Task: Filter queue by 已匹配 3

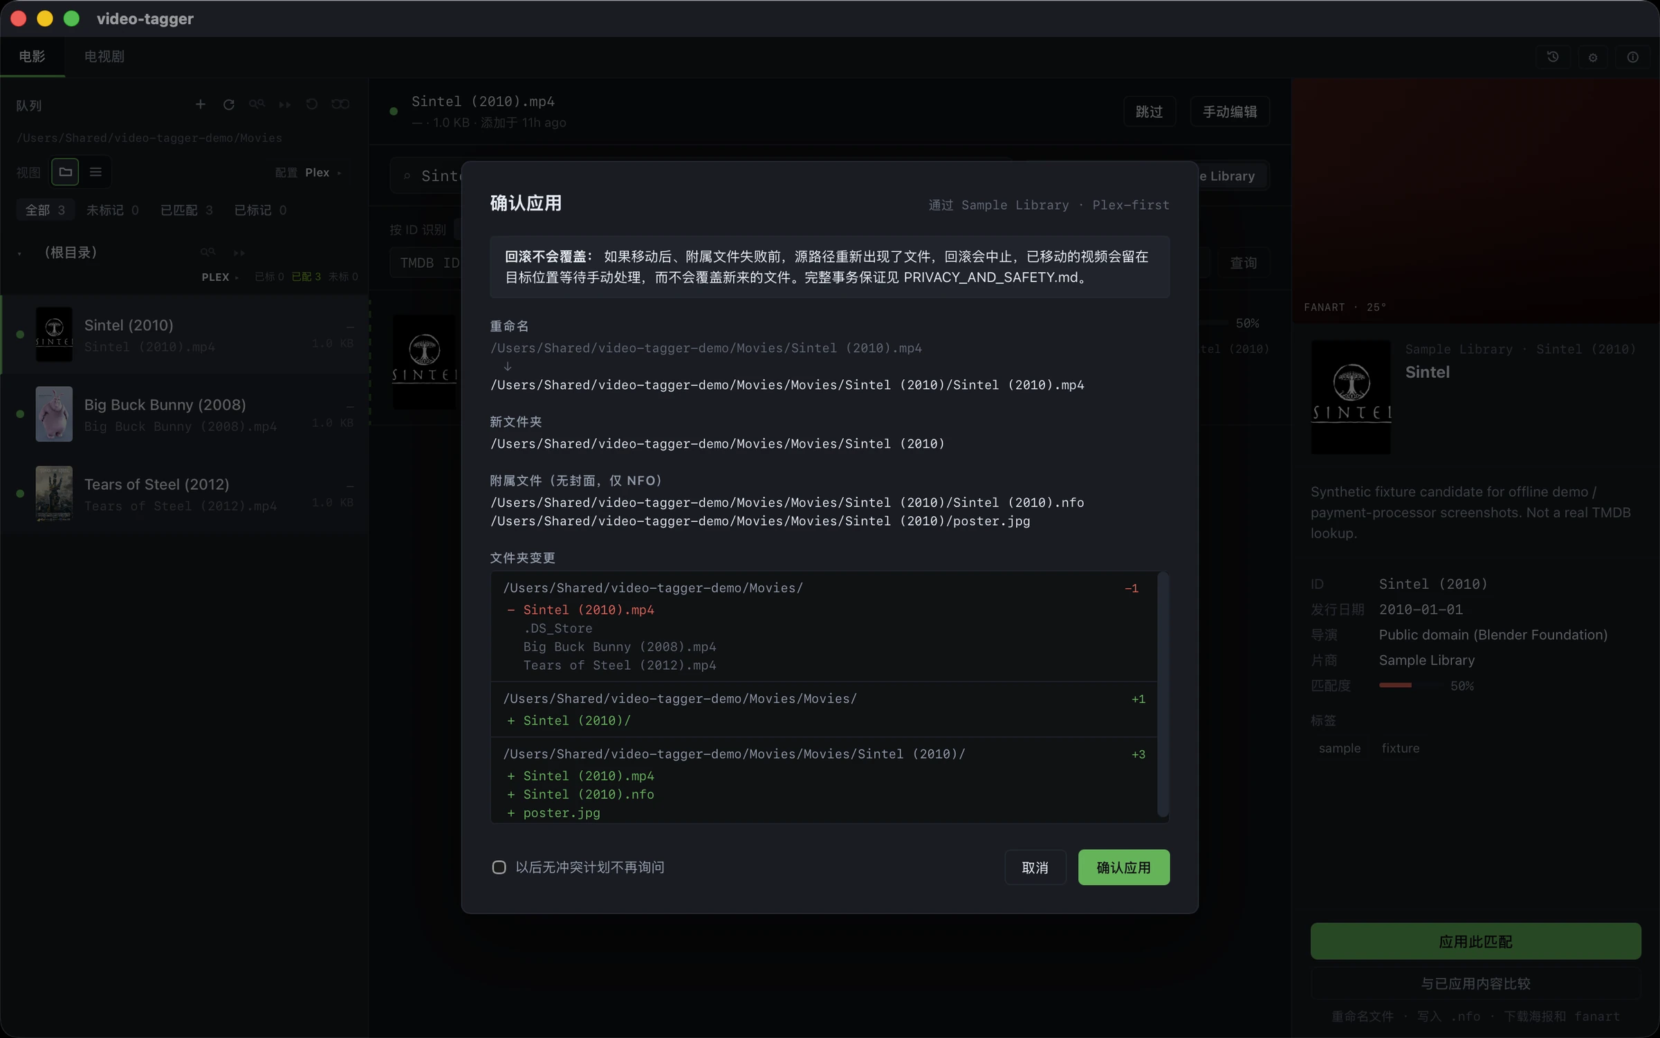Action: 186,210
